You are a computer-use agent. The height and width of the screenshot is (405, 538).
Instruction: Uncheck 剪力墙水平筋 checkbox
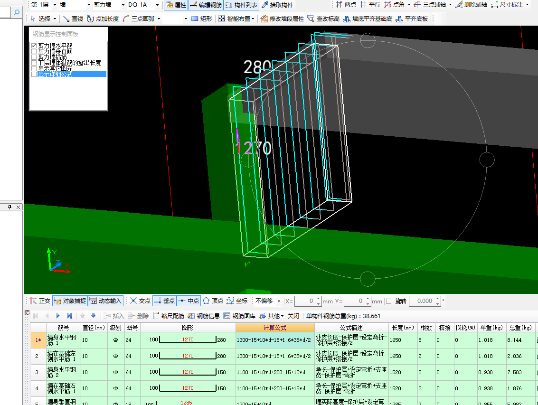pyautogui.click(x=34, y=46)
